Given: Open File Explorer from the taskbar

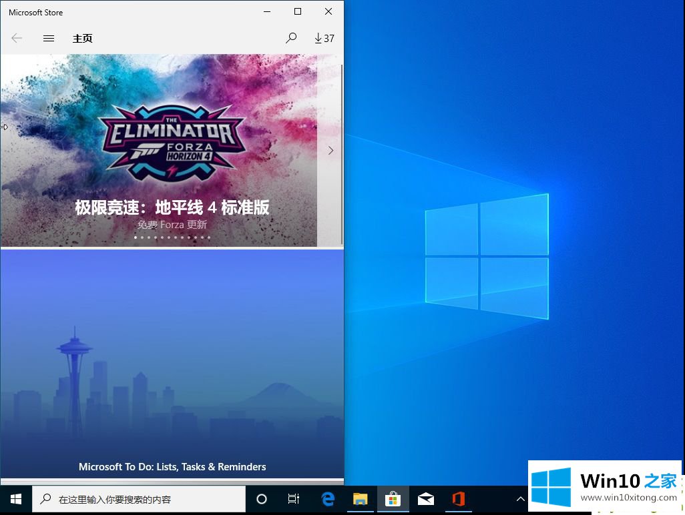Looking at the screenshot, I should [x=361, y=499].
